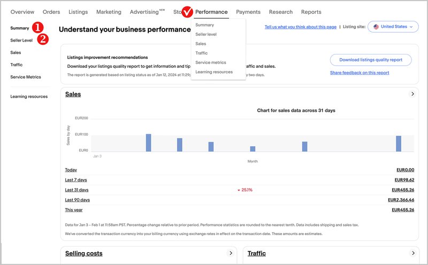
Task: Open the Reports tab
Action: point(311,12)
